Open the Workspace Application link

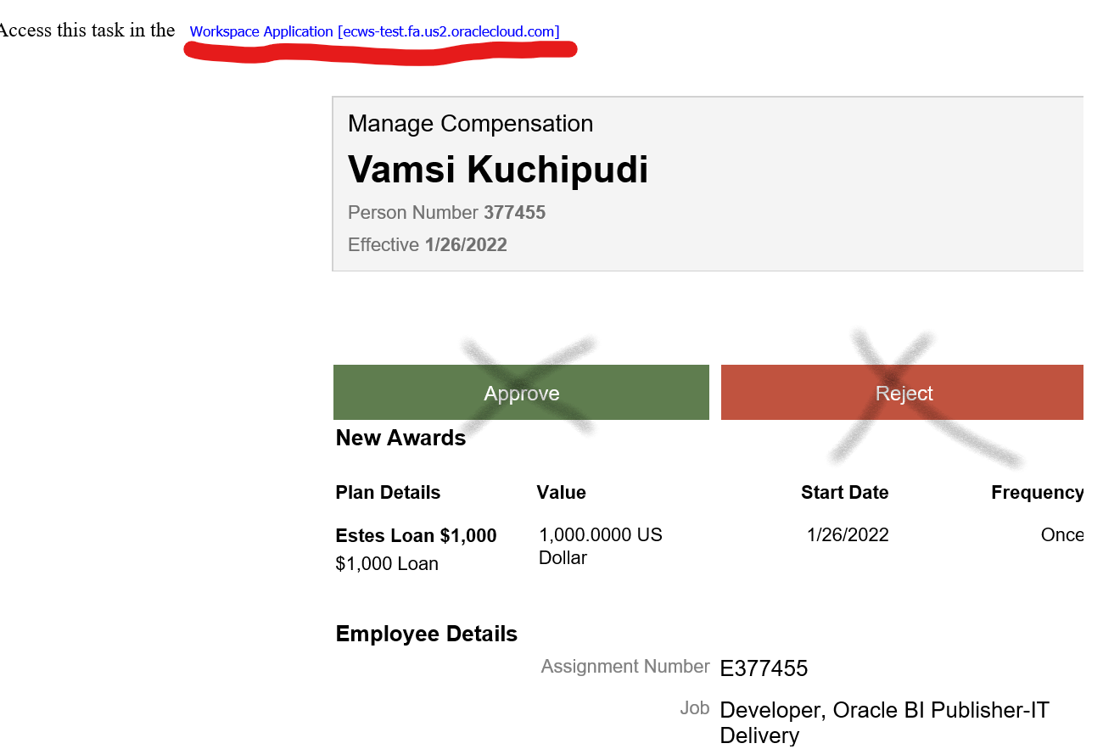[373, 31]
